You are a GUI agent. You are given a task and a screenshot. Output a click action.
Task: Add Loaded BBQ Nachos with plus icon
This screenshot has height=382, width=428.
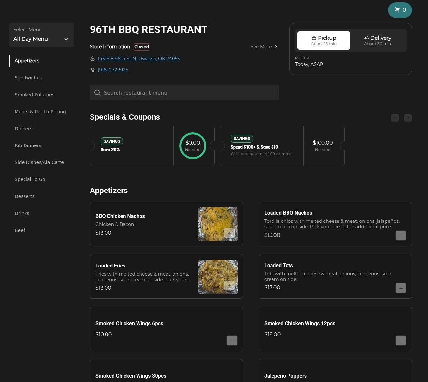(x=401, y=236)
